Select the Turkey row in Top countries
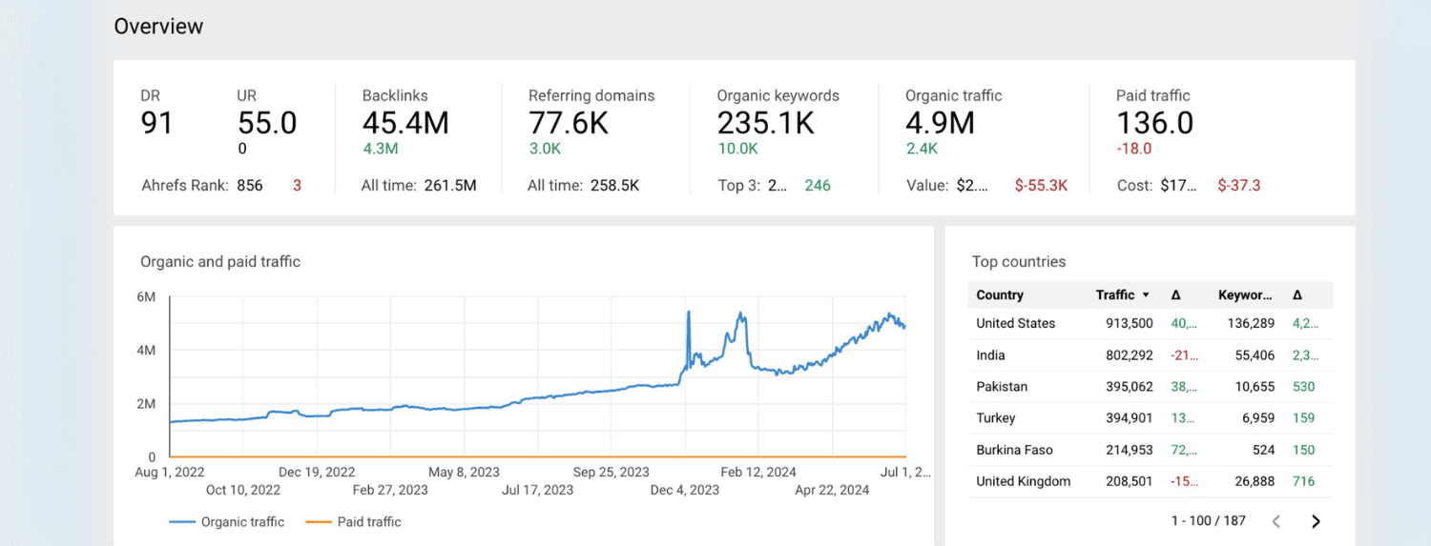 pyautogui.click(x=995, y=418)
